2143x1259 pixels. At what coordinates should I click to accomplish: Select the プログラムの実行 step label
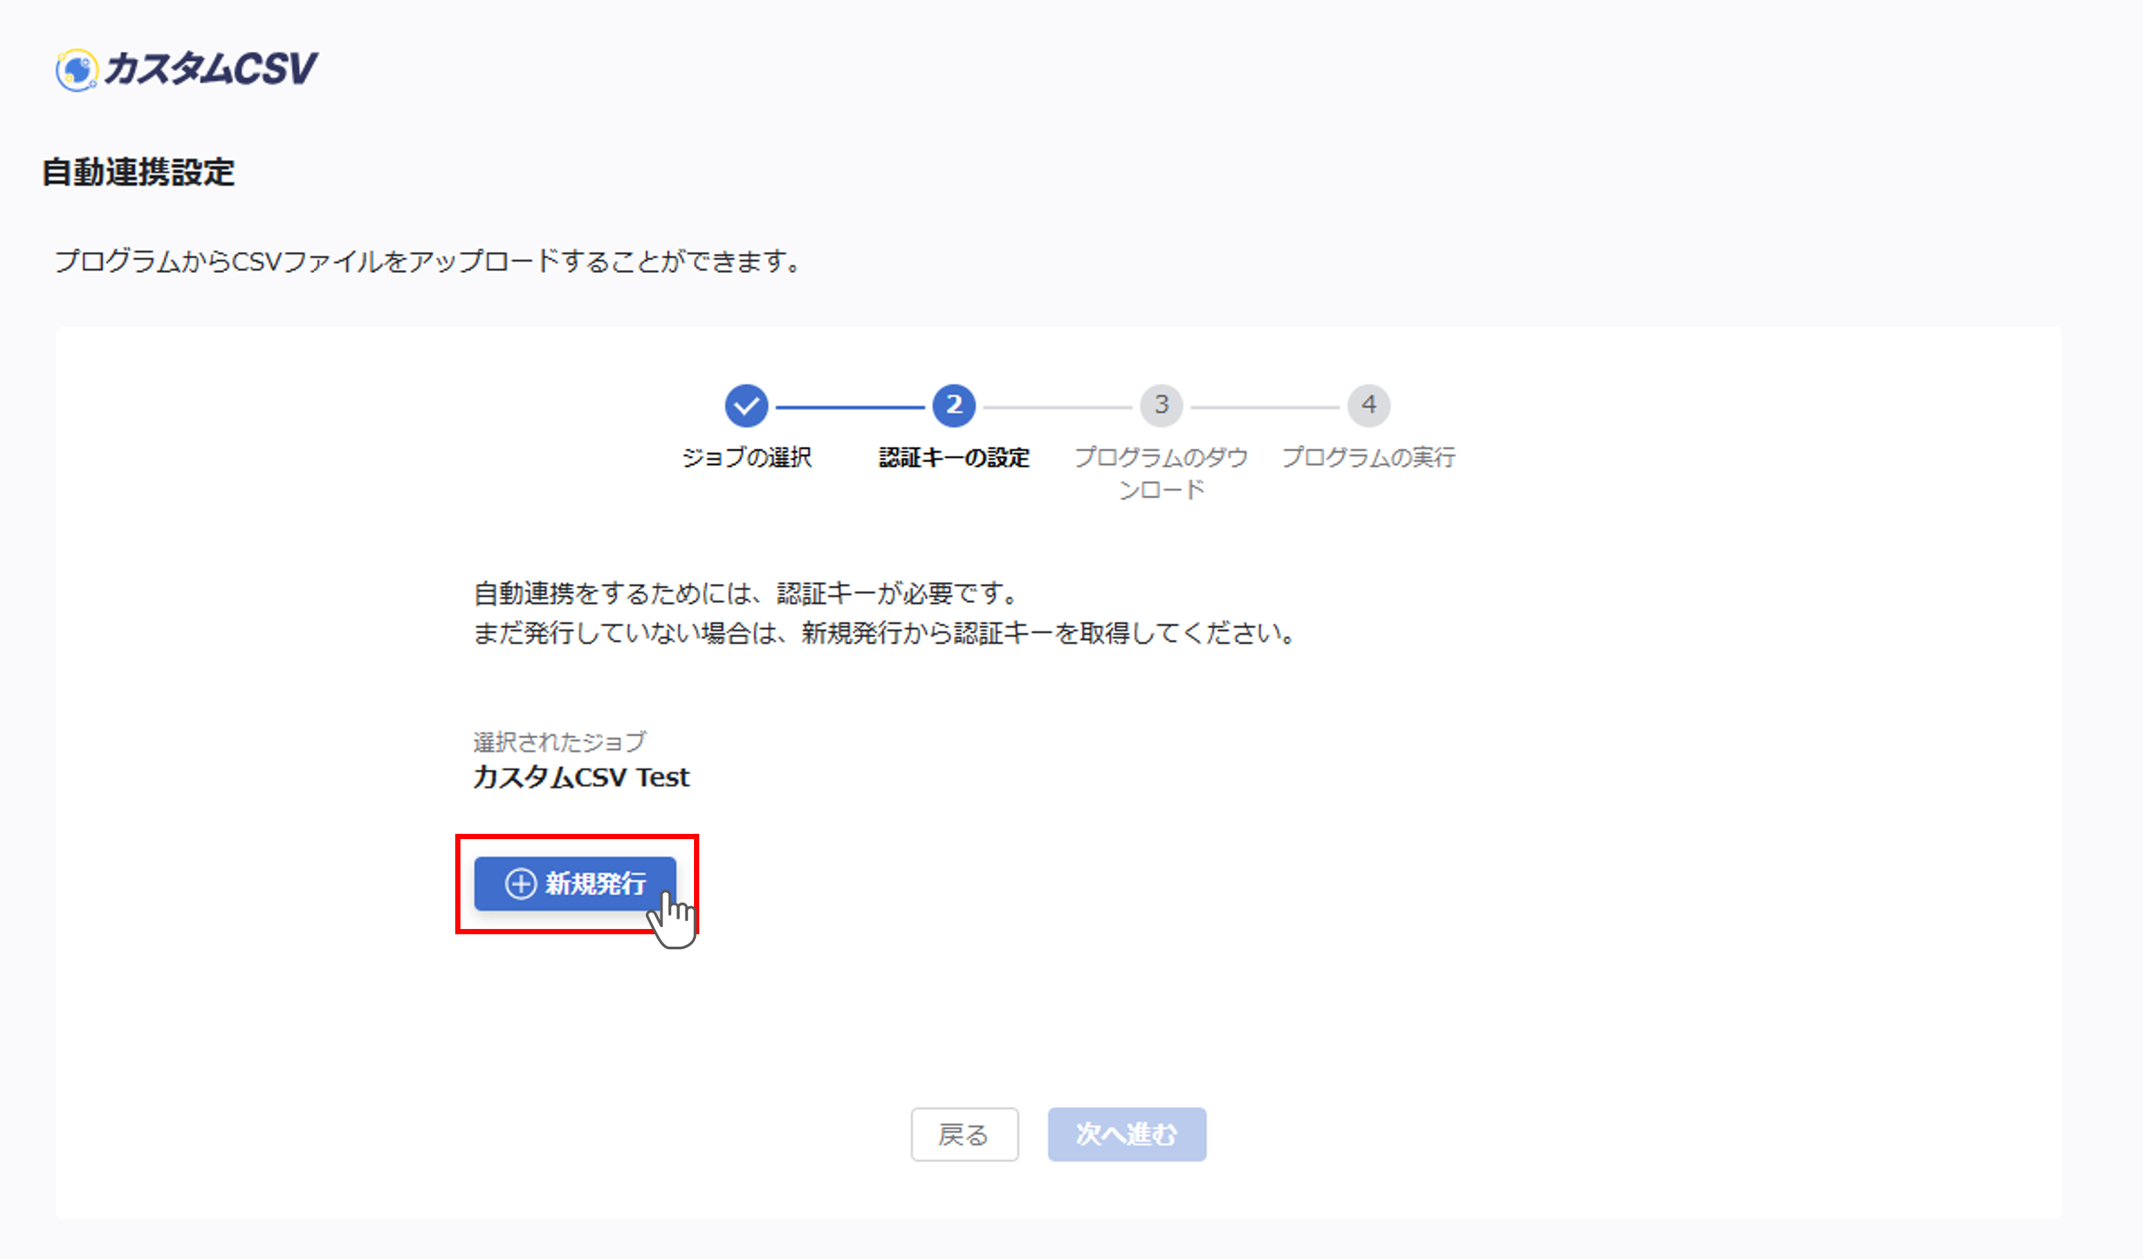pyautogui.click(x=1368, y=457)
